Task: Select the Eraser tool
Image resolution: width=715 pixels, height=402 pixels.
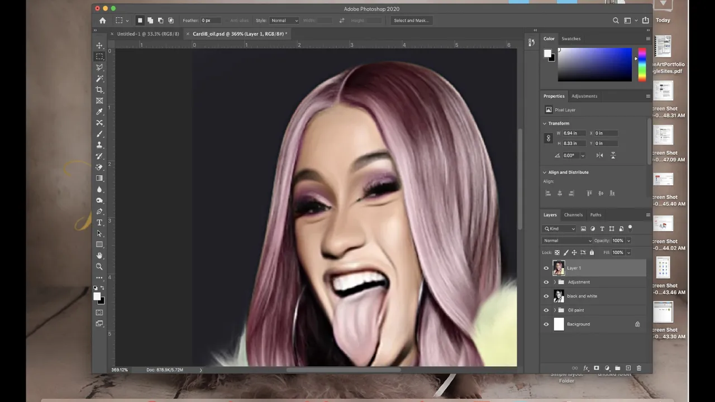Action: 99,167
